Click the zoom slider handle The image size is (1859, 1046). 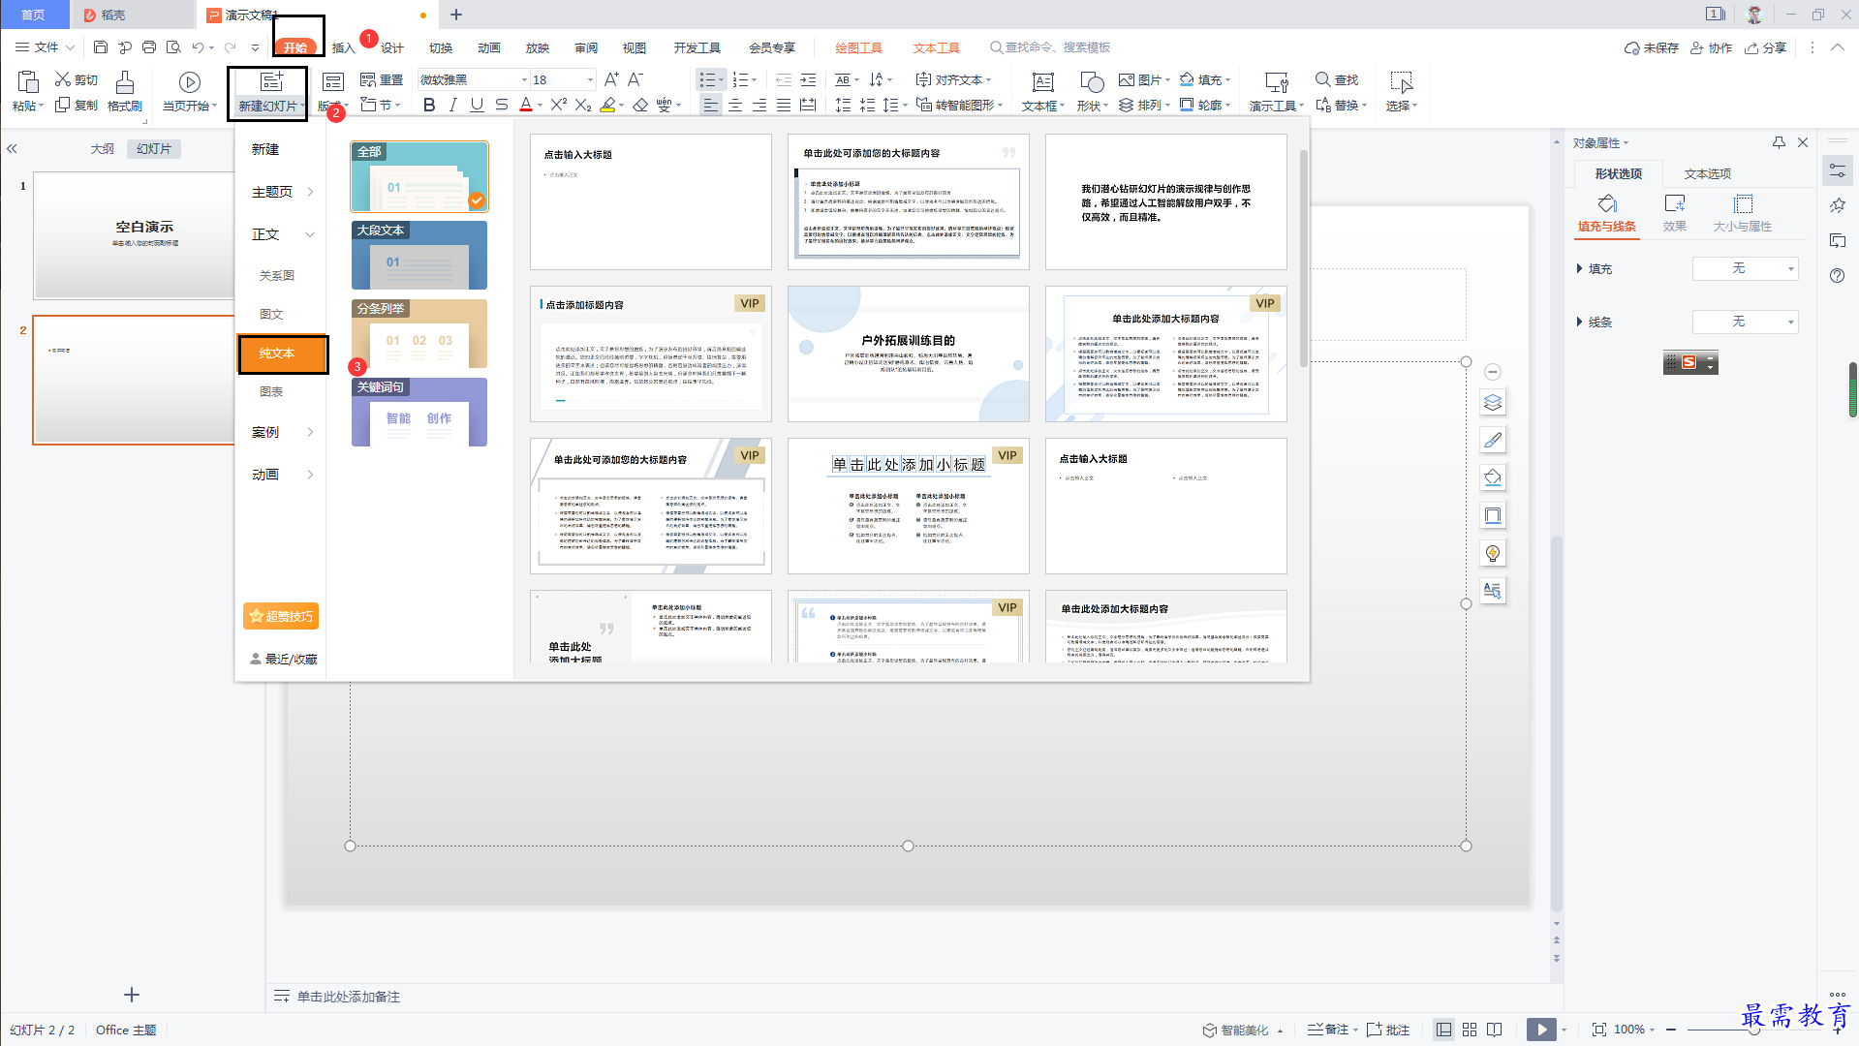(x=1753, y=1030)
